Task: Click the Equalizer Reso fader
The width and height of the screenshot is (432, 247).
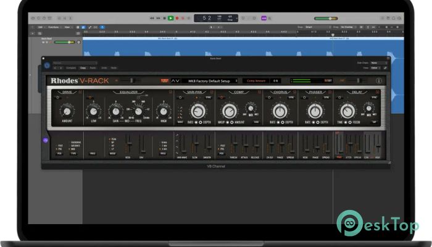Action: 128,144
